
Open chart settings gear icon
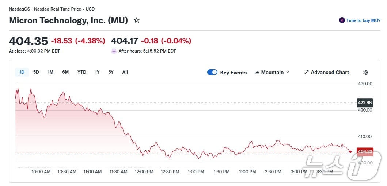(x=366, y=73)
